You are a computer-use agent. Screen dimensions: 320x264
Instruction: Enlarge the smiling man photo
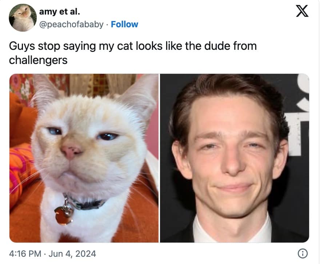tap(235, 158)
